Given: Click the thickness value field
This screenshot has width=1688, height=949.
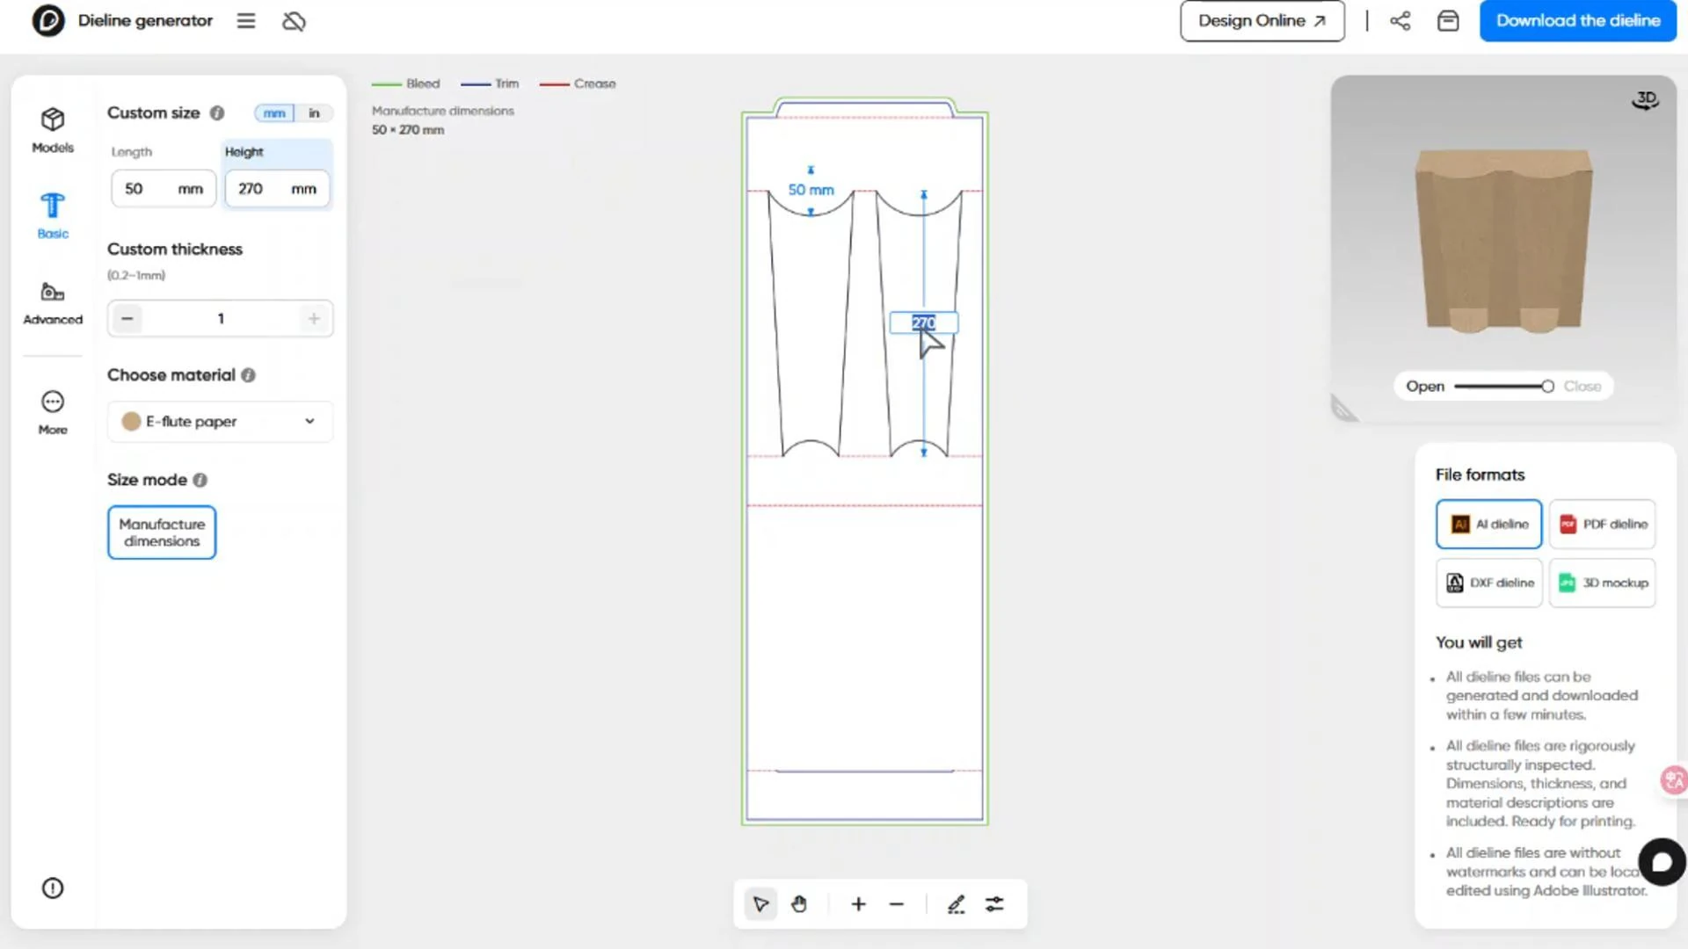Looking at the screenshot, I should click(221, 318).
